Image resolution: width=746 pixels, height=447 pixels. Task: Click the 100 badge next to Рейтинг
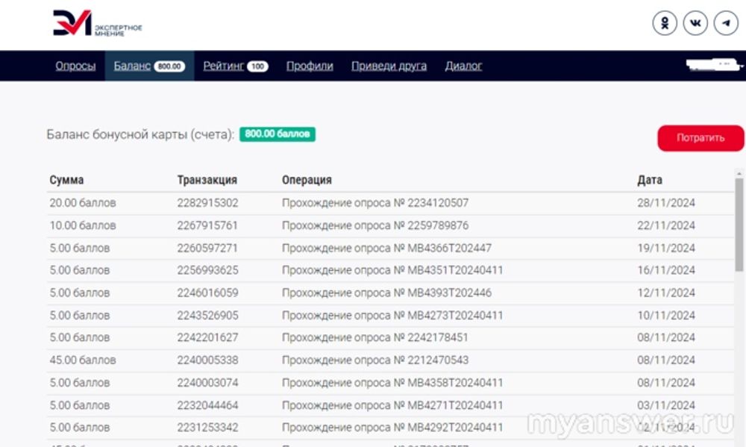click(257, 66)
